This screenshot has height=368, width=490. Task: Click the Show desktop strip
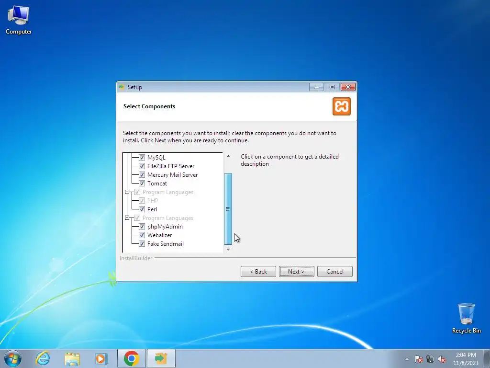tap(487, 358)
